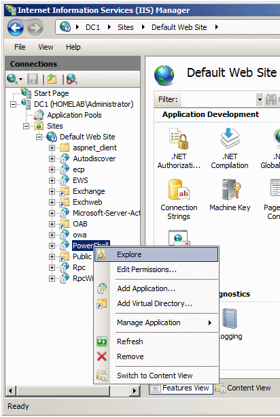Open dropdown arrow next to Create Connection

pos(20,80)
